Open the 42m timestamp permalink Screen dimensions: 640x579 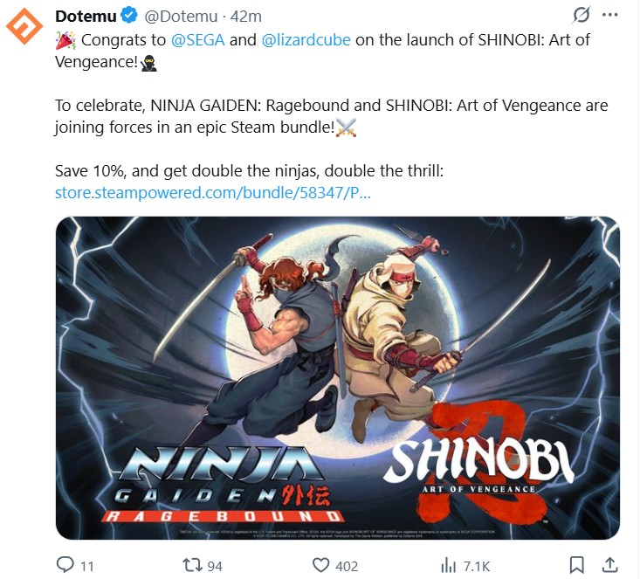pos(245,17)
